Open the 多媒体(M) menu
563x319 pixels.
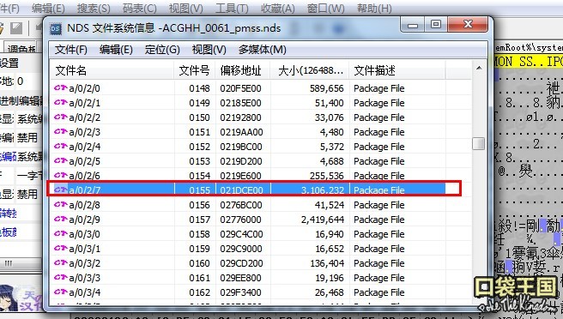point(262,50)
